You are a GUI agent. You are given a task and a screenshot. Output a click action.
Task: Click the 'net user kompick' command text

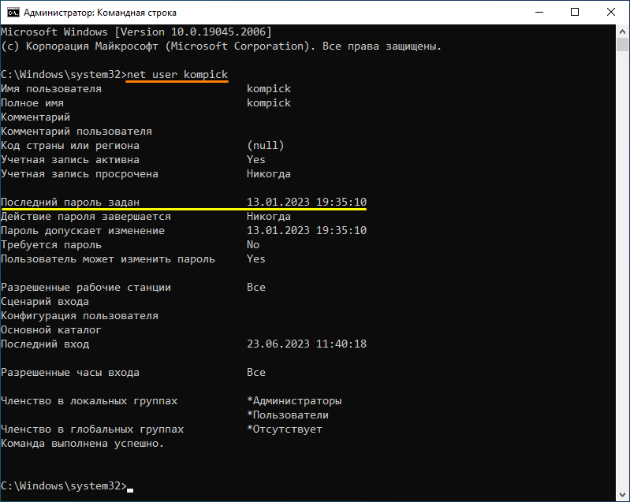pyautogui.click(x=177, y=75)
